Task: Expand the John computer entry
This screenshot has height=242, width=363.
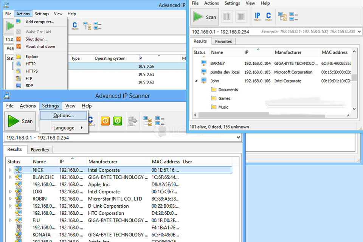Action: (196, 81)
